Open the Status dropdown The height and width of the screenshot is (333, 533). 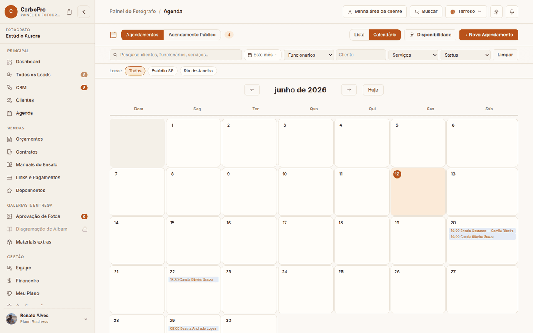pos(466,55)
